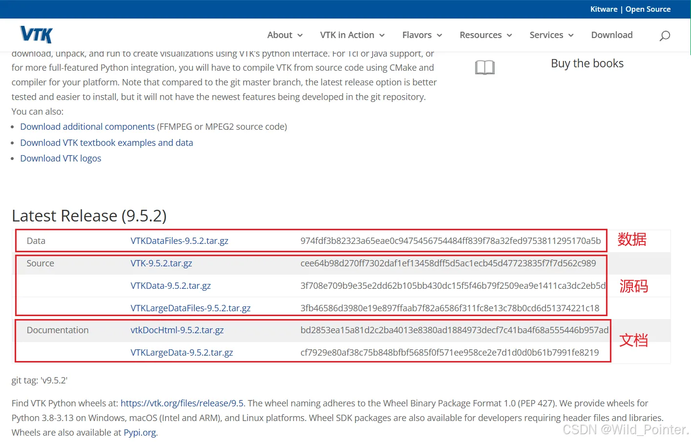
Task: Open the About menu item
Action: click(280, 35)
